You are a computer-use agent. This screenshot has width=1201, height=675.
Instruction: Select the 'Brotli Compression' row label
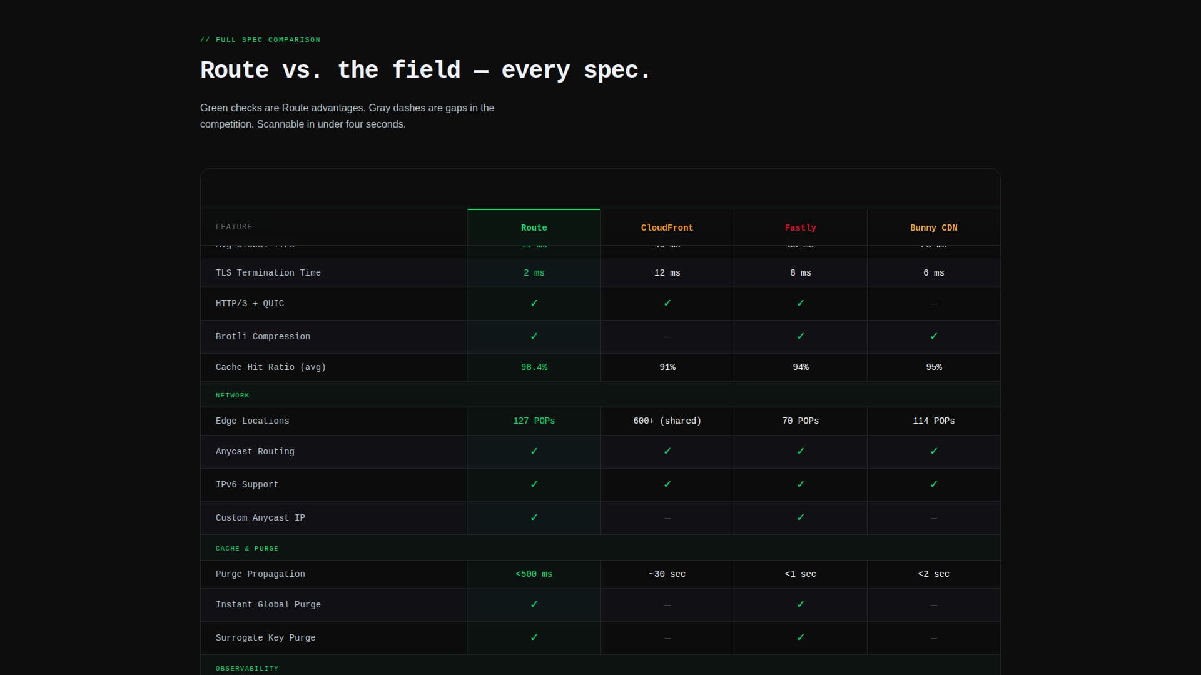(263, 337)
